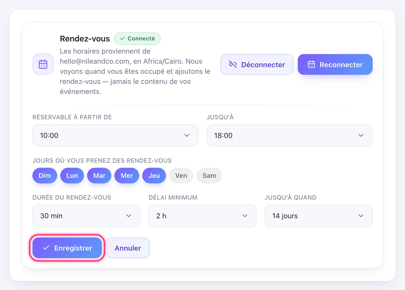Open the Délai minimum dropdown
Viewport: 405px width, 290px height.
click(203, 216)
